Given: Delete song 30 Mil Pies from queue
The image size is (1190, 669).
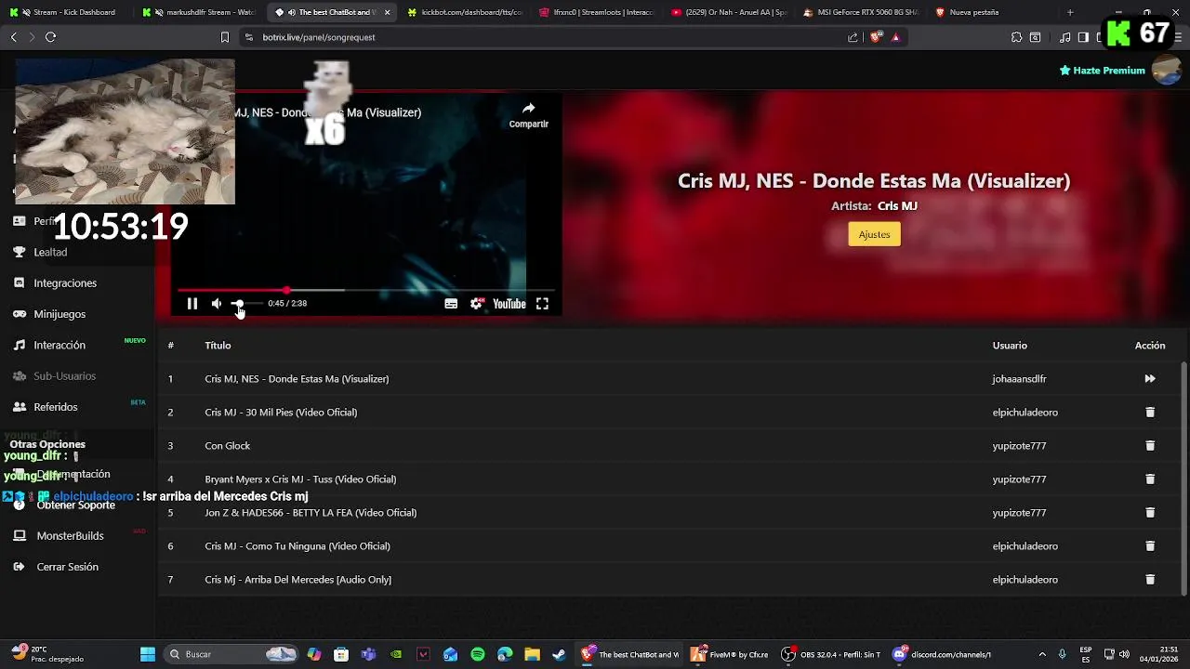Looking at the screenshot, I should click(x=1150, y=413).
